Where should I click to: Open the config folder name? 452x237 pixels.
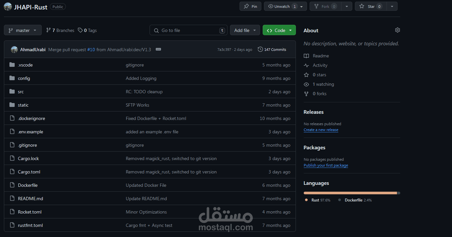[x=24, y=78]
